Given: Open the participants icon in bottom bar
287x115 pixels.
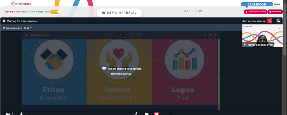Looking at the screenshot, I should tap(136, 114).
